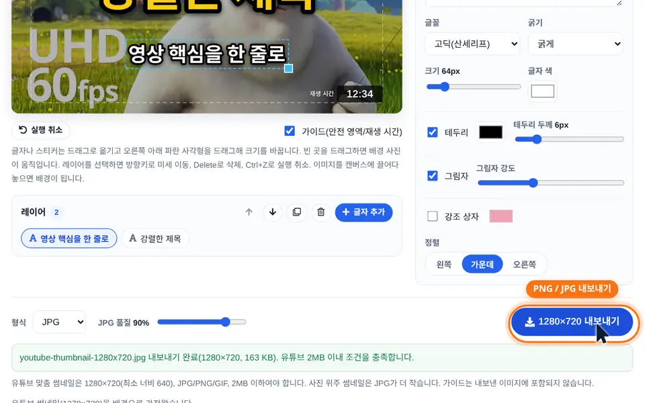Click the JPG 품질 quality slider
This screenshot has width=645, height=403.
click(x=202, y=322)
